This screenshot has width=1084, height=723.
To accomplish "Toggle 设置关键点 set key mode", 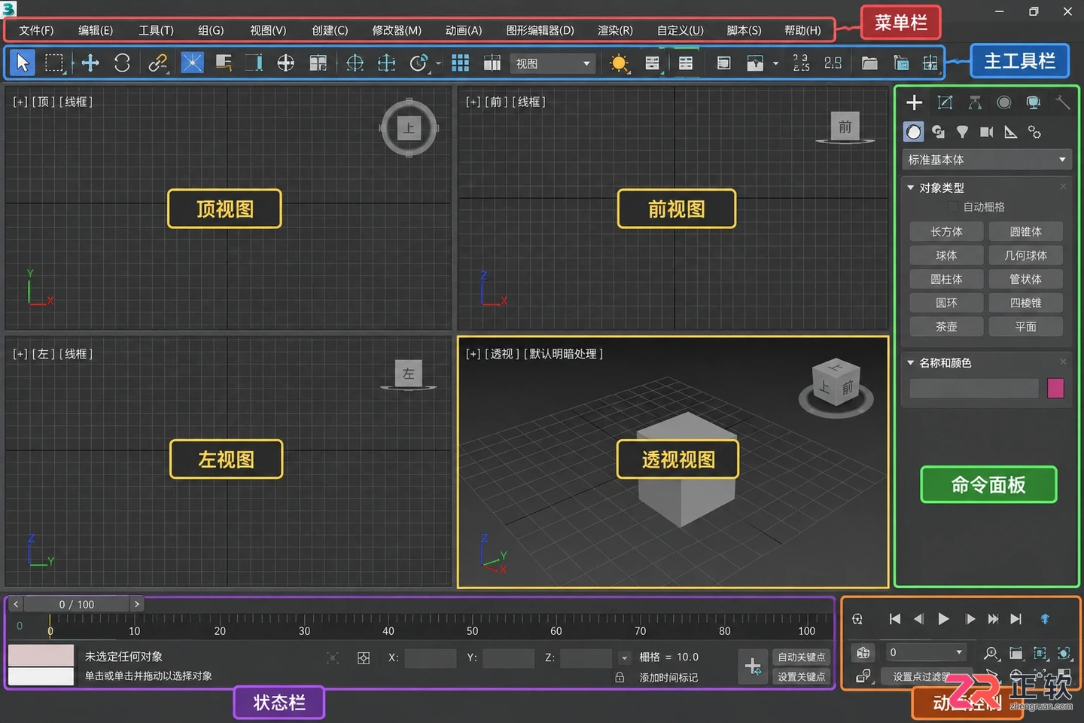I will point(801,676).
